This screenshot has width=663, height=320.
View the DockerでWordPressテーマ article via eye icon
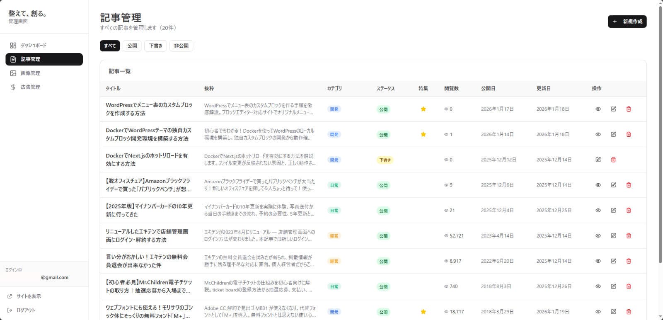[x=598, y=134]
